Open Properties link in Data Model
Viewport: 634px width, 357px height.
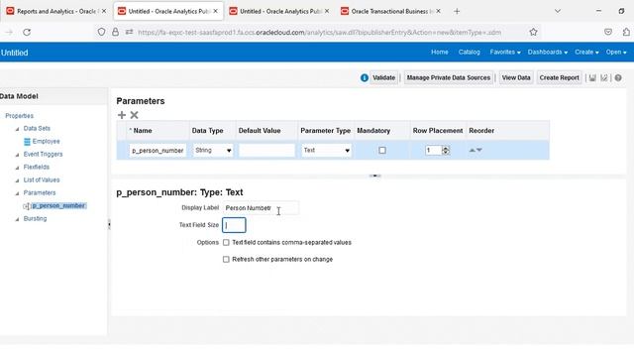click(20, 116)
